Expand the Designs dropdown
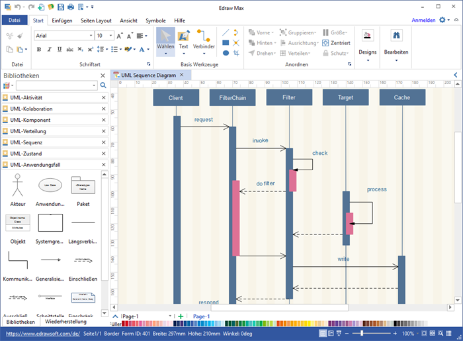Viewport: 463px width, 341px height. click(368, 60)
